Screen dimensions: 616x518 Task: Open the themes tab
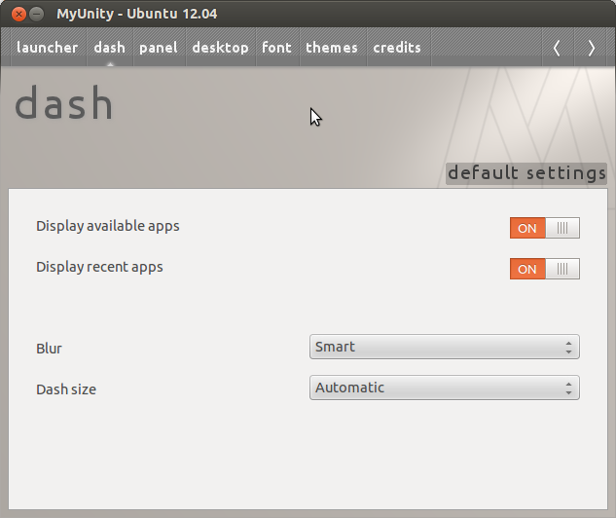[331, 48]
